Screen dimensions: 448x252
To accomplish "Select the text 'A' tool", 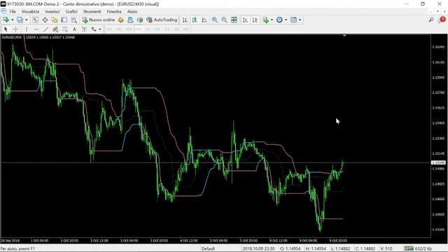I will coord(74,29).
